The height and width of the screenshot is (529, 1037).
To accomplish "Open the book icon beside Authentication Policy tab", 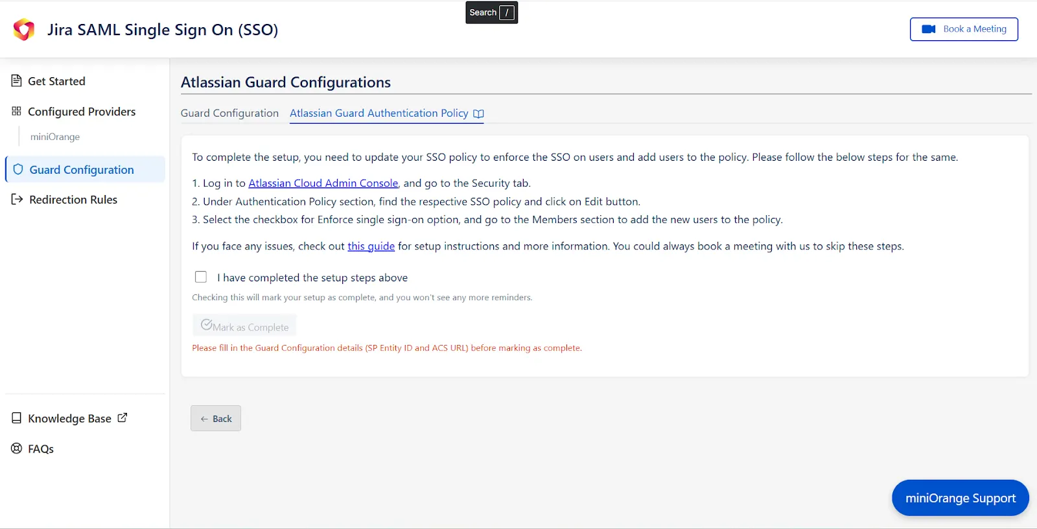I will point(478,113).
